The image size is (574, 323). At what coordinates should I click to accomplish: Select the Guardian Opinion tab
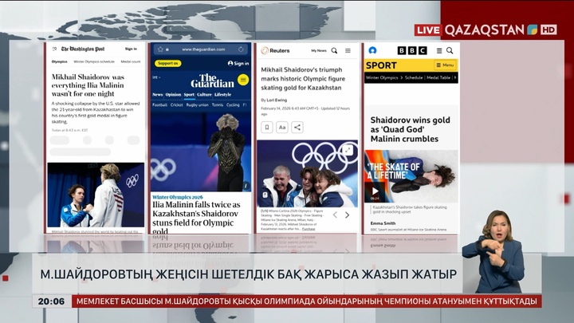[x=173, y=94]
